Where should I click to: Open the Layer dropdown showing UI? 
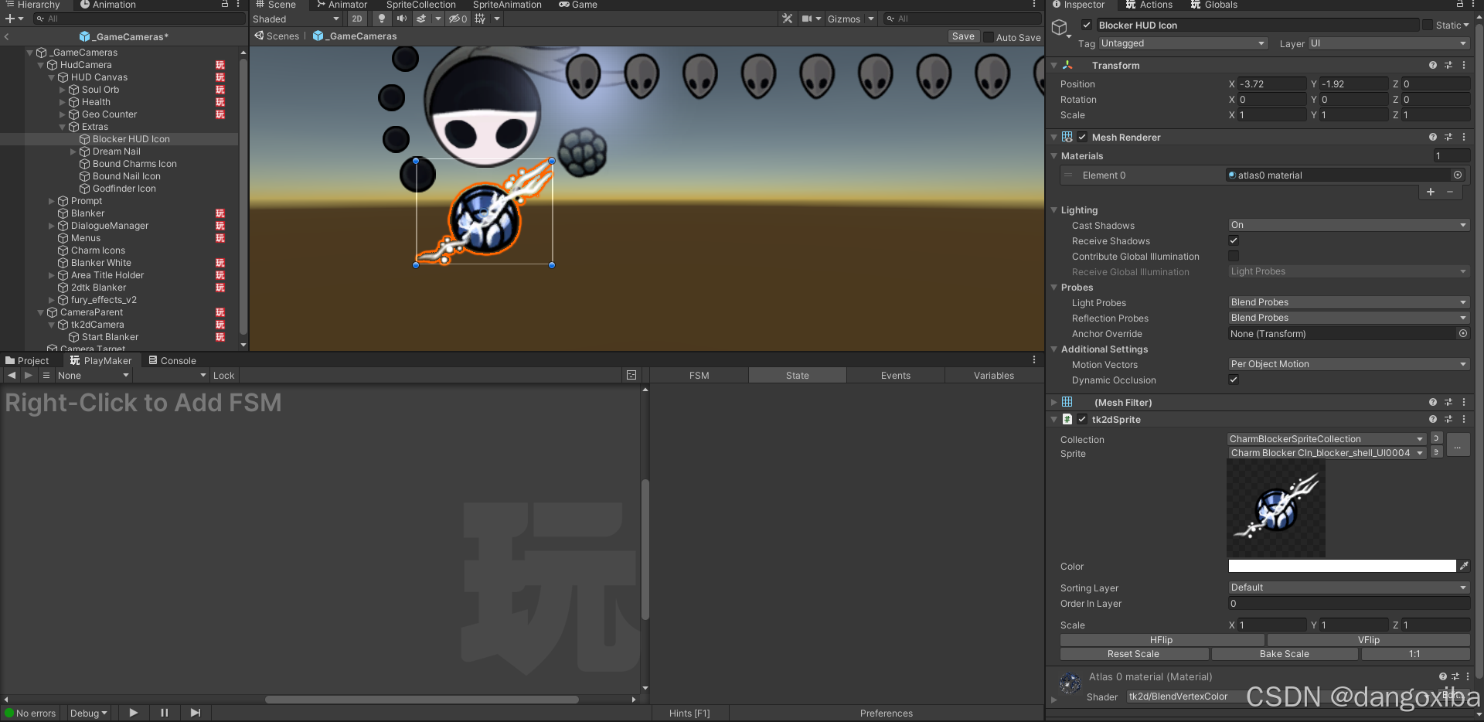pyautogui.click(x=1388, y=43)
